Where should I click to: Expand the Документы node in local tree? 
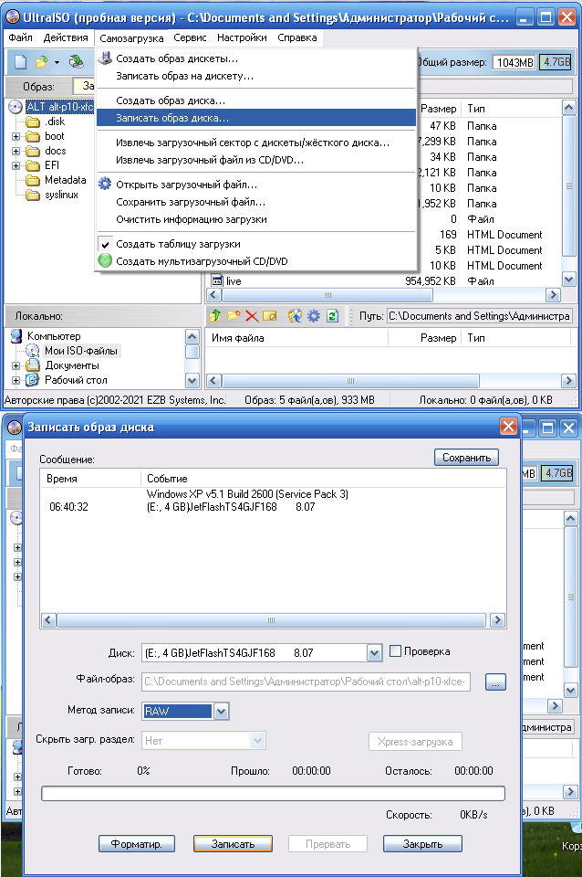click(16, 365)
